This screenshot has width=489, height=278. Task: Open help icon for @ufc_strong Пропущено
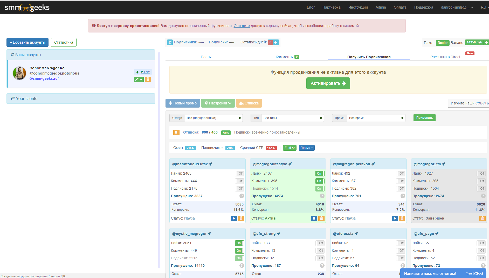322,266
